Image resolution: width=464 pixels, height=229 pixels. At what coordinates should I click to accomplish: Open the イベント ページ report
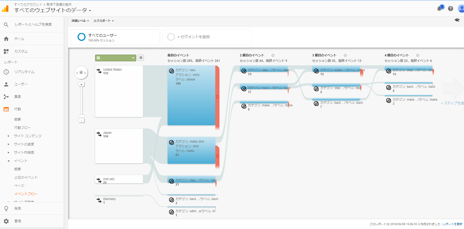pyautogui.click(x=19, y=186)
